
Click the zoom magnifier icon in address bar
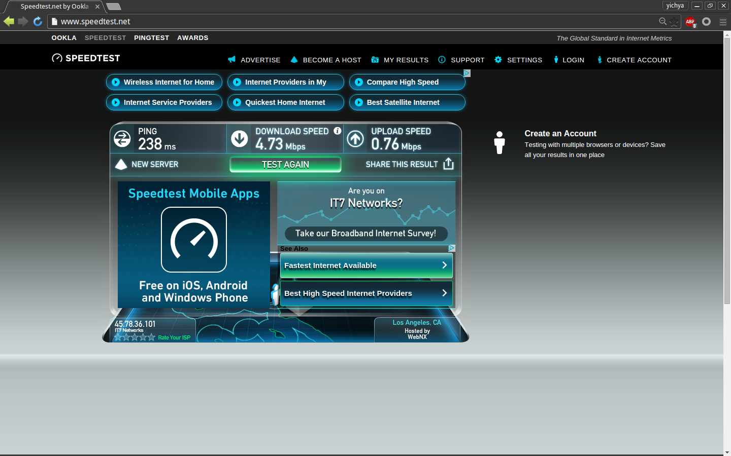[662, 21]
